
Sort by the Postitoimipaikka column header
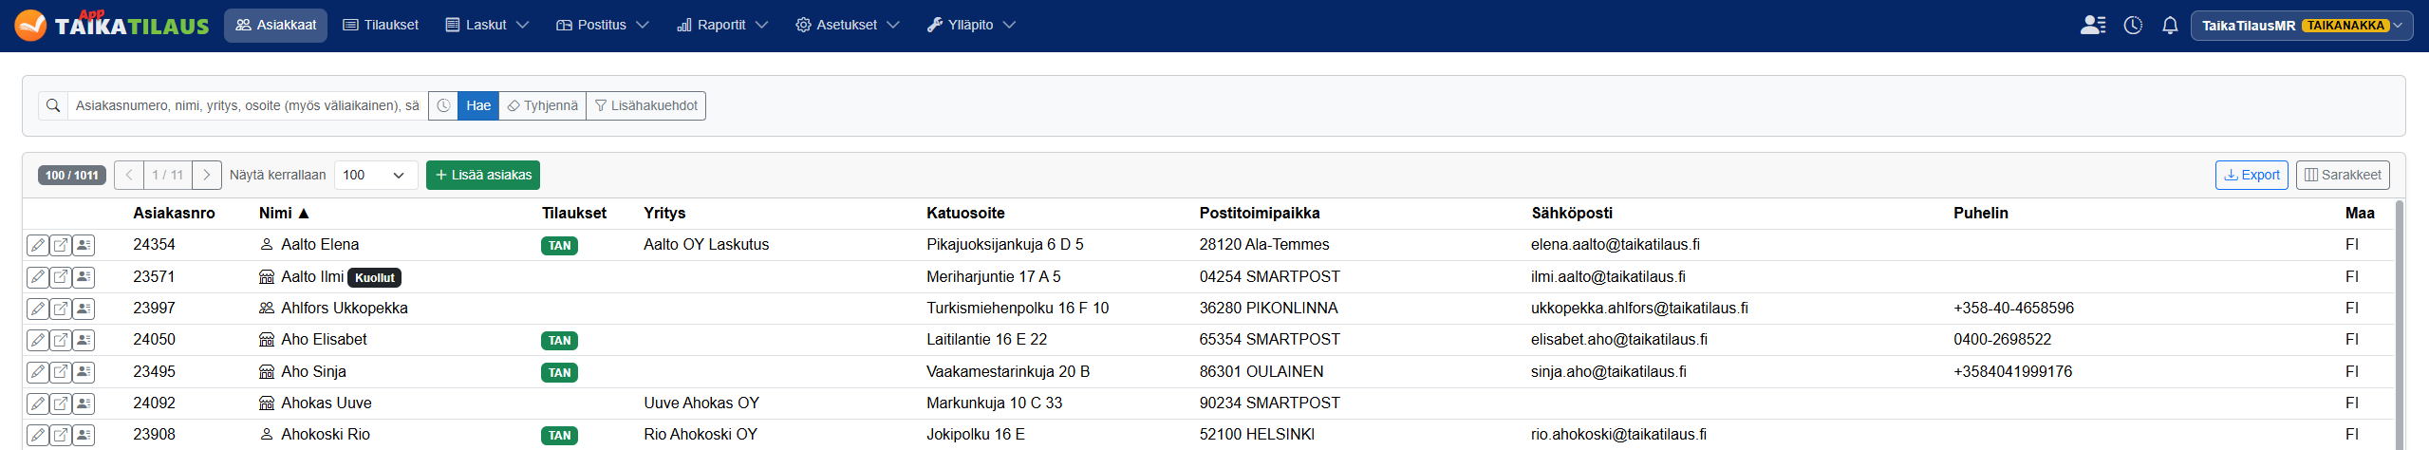(x=1260, y=213)
